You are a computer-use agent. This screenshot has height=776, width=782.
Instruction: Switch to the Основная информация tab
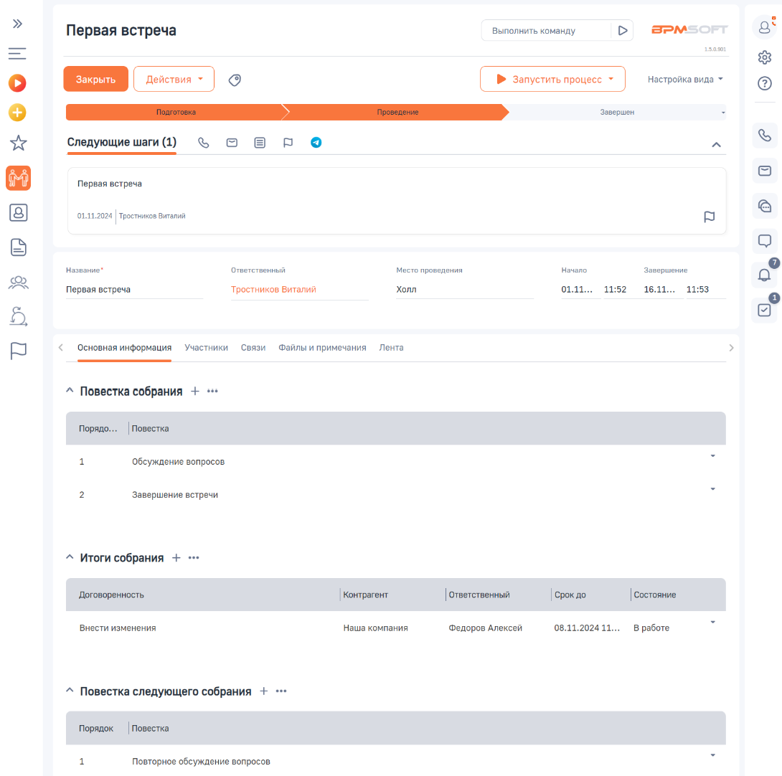124,348
